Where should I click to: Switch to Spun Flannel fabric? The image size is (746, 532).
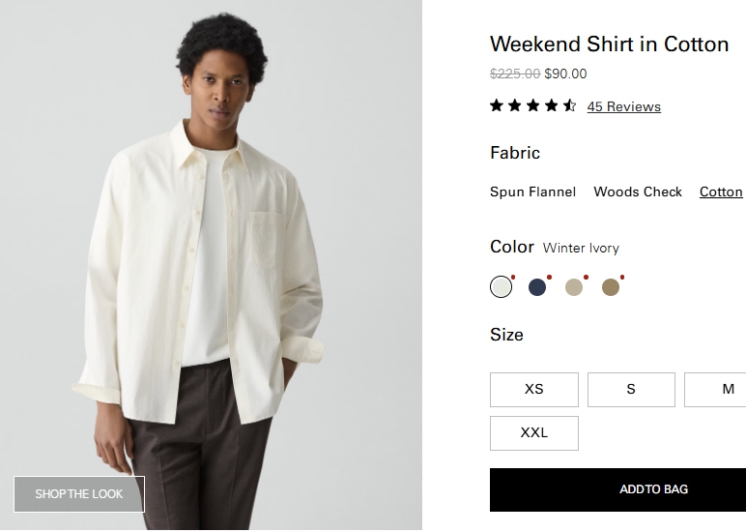pyautogui.click(x=532, y=192)
